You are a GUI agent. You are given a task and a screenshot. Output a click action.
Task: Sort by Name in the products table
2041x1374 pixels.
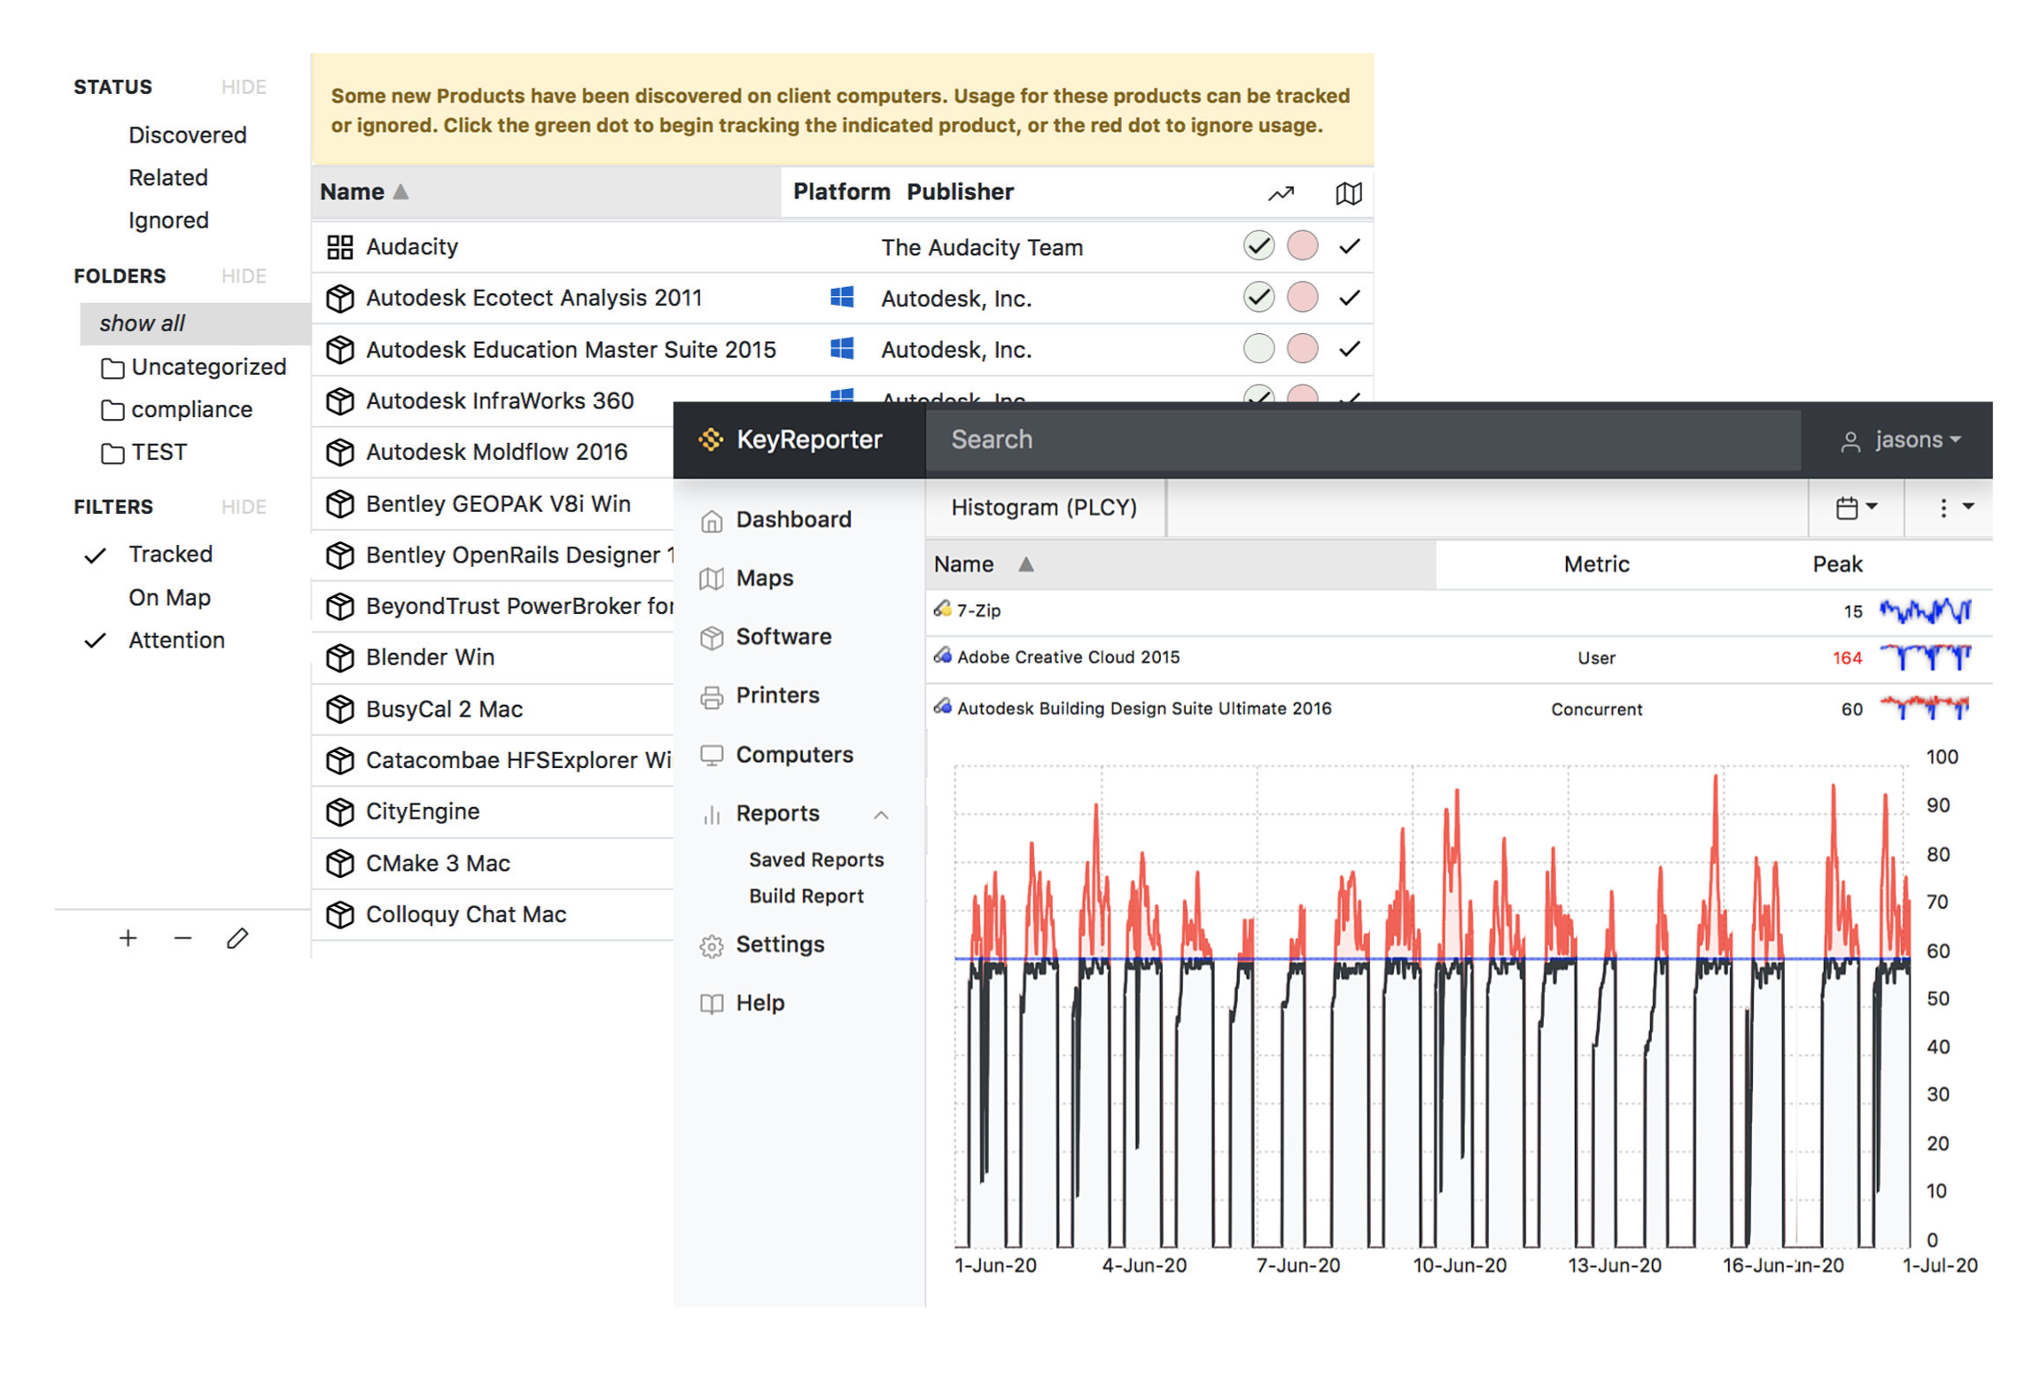[545, 192]
